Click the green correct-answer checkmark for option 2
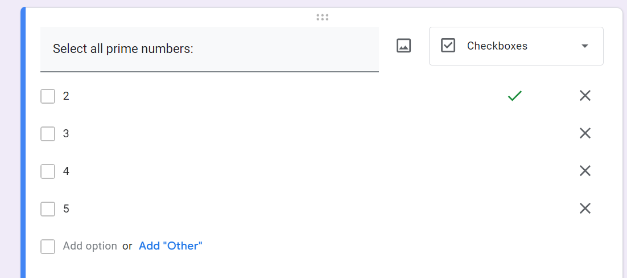The height and width of the screenshot is (278, 627). click(514, 96)
